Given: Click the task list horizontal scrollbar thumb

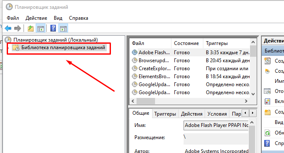Looking at the screenshot, I should tap(146, 101).
